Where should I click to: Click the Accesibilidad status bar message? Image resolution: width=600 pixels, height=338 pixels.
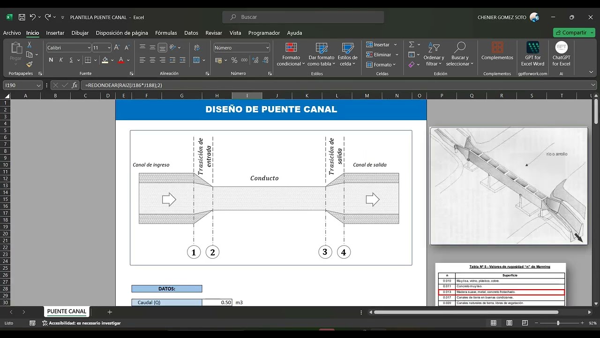tap(81, 323)
